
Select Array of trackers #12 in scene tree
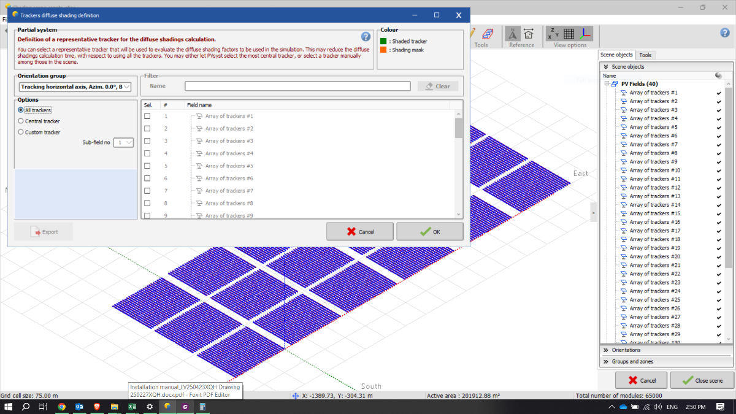coord(655,188)
